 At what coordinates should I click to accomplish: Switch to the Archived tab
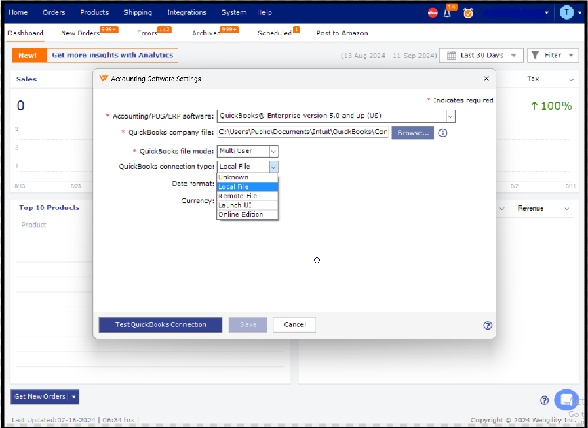(x=206, y=33)
